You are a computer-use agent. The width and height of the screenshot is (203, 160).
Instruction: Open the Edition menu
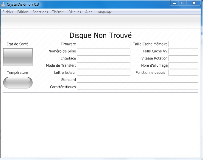point(23,12)
